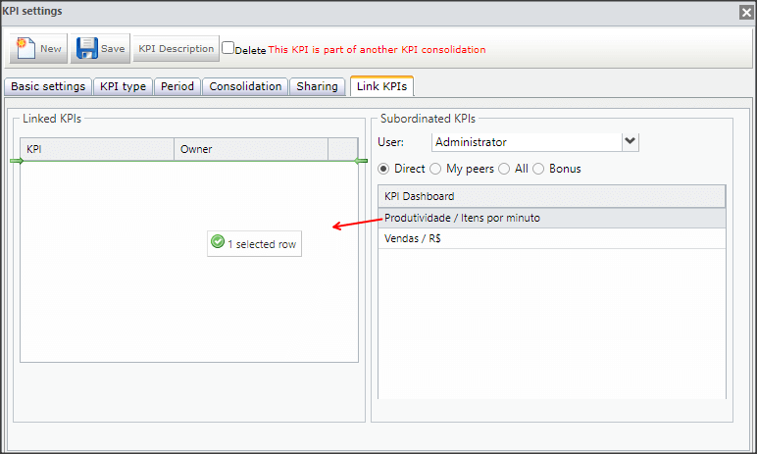Expand the User dropdown arrow
The width and height of the screenshot is (757, 454).
click(x=631, y=142)
